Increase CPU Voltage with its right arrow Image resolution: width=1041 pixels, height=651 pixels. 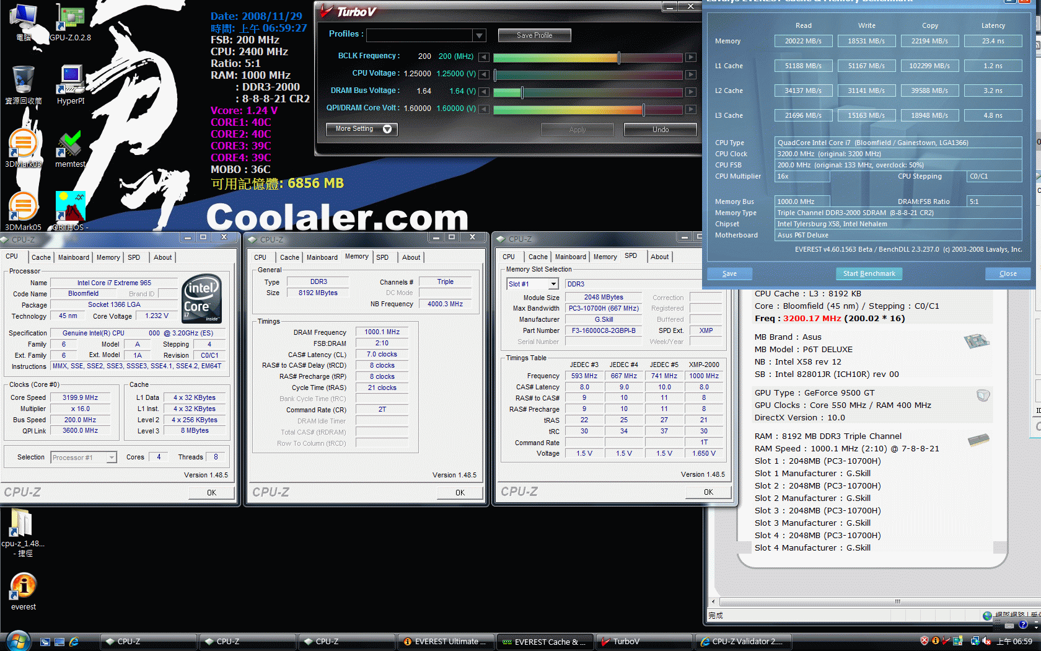691,74
